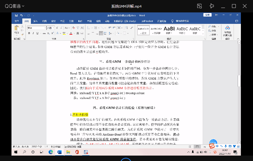Open the QQ影音 main menu dropdown

[x=15, y=6]
